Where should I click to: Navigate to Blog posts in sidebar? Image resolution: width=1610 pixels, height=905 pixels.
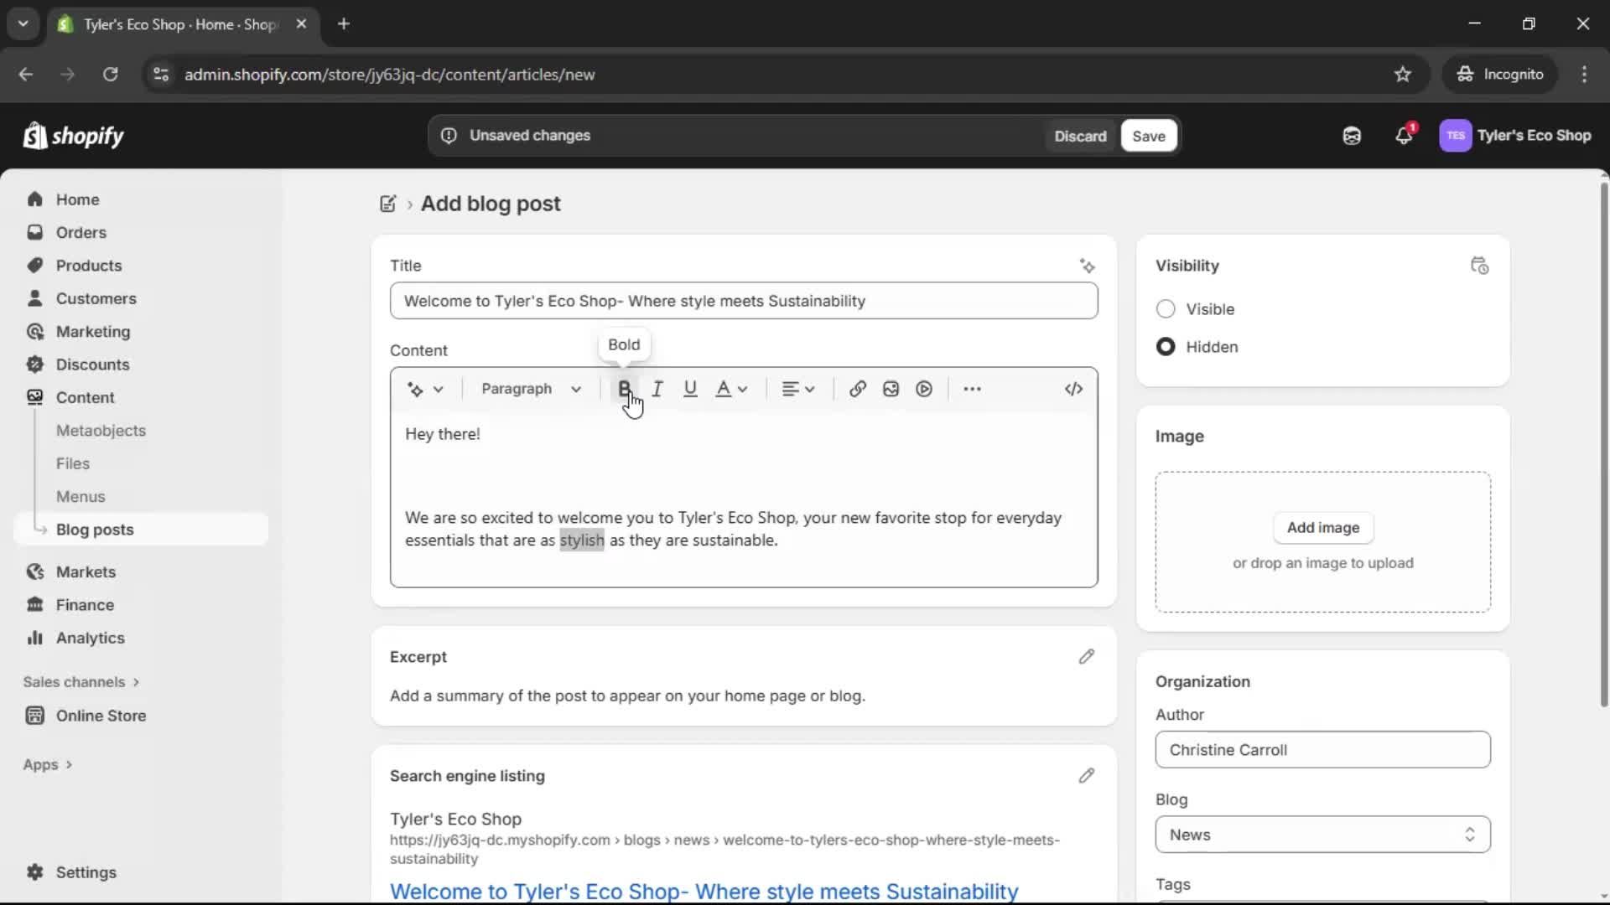(95, 529)
